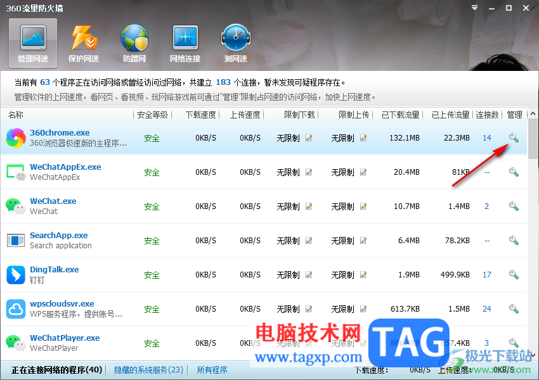Sort by 连接数 column header

coord(488,115)
